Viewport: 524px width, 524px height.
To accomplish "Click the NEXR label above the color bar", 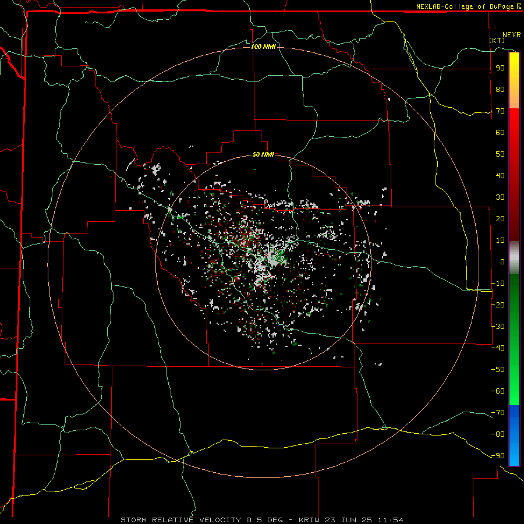I will tap(511, 35).
